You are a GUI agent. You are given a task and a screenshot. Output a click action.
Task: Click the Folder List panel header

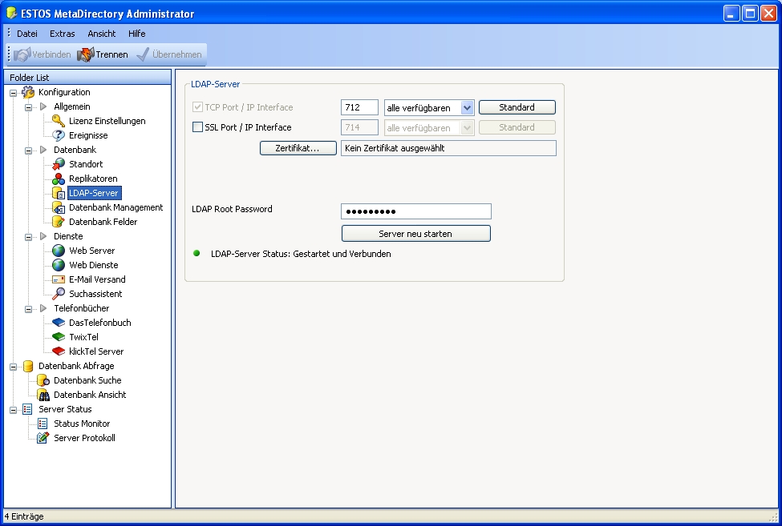[x=87, y=77]
